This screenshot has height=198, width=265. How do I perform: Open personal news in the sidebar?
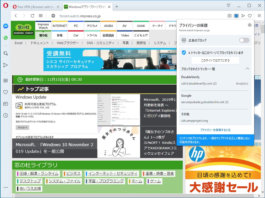point(5,104)
